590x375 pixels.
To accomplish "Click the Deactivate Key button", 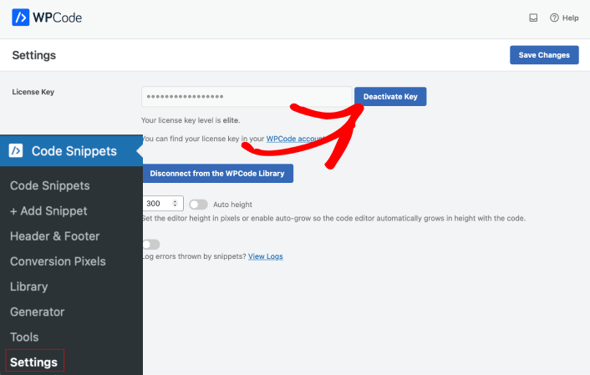I will click(x=390, y=97).
